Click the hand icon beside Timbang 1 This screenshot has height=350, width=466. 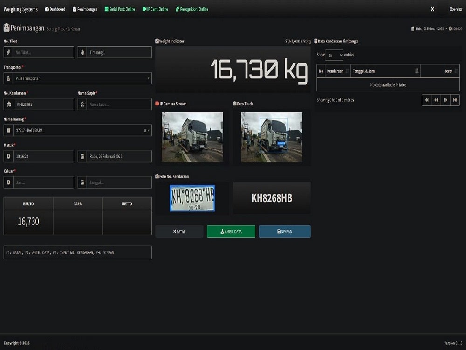point(82,52)
